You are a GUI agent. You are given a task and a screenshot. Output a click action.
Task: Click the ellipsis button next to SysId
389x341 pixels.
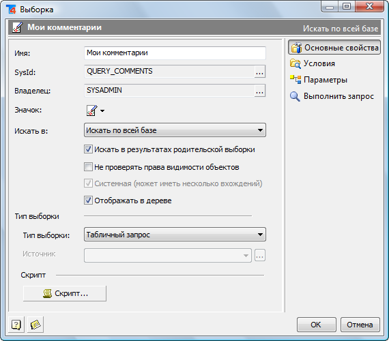point(260,72)
